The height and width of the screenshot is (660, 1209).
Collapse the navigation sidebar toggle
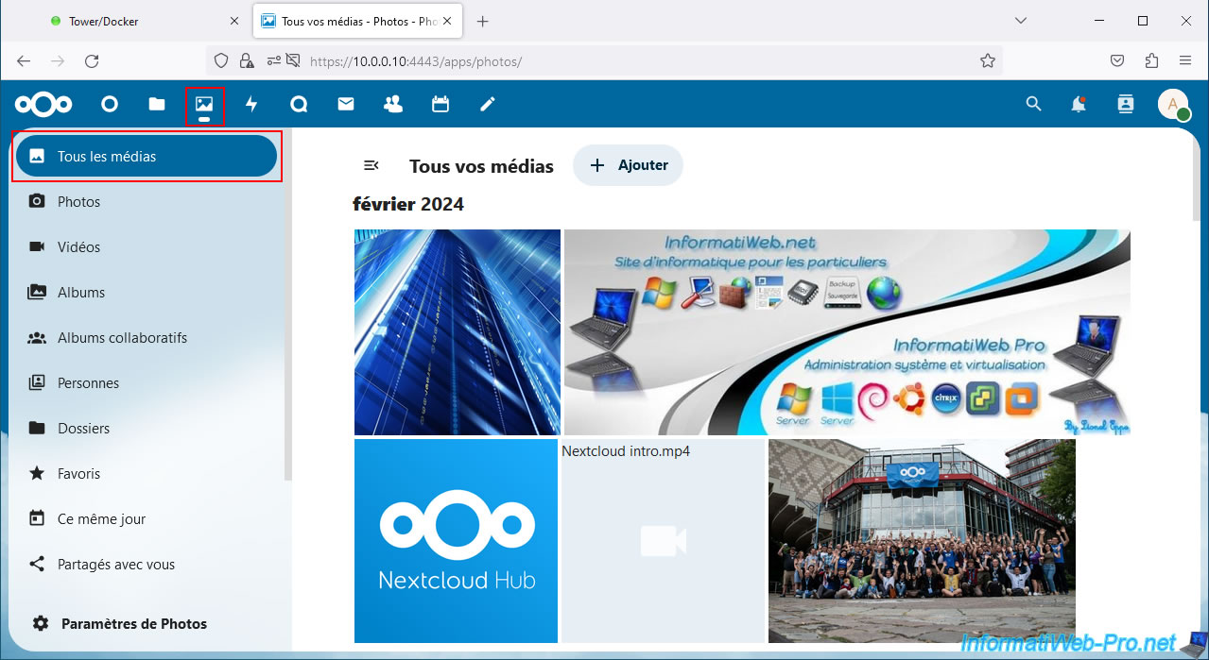pyautogui.click(x=371, y=165)
